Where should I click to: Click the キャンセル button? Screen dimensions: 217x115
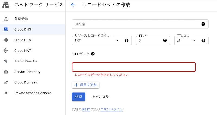pos(100,96)
